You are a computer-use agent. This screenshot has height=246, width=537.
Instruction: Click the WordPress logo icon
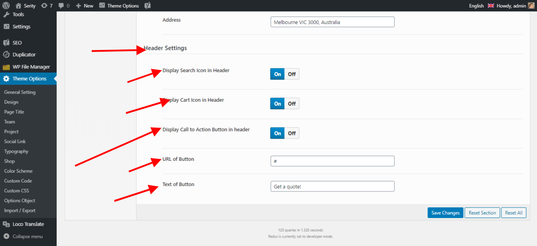tap(6, 6)
